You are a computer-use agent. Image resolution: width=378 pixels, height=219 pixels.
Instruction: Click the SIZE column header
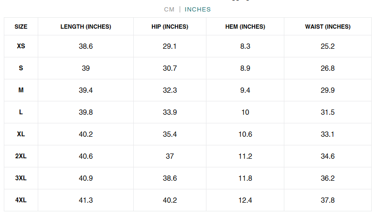coord(21,27)
